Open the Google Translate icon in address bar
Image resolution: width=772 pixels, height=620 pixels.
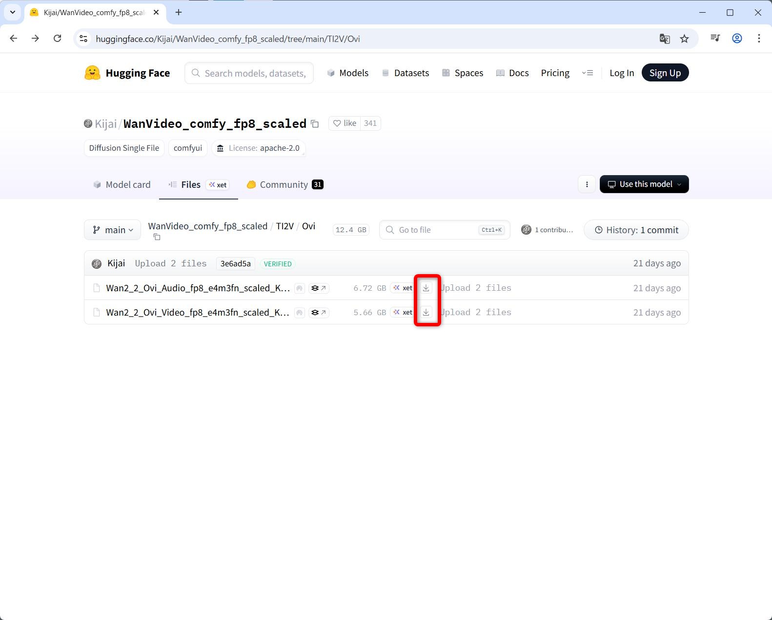(x=664, y=39)
